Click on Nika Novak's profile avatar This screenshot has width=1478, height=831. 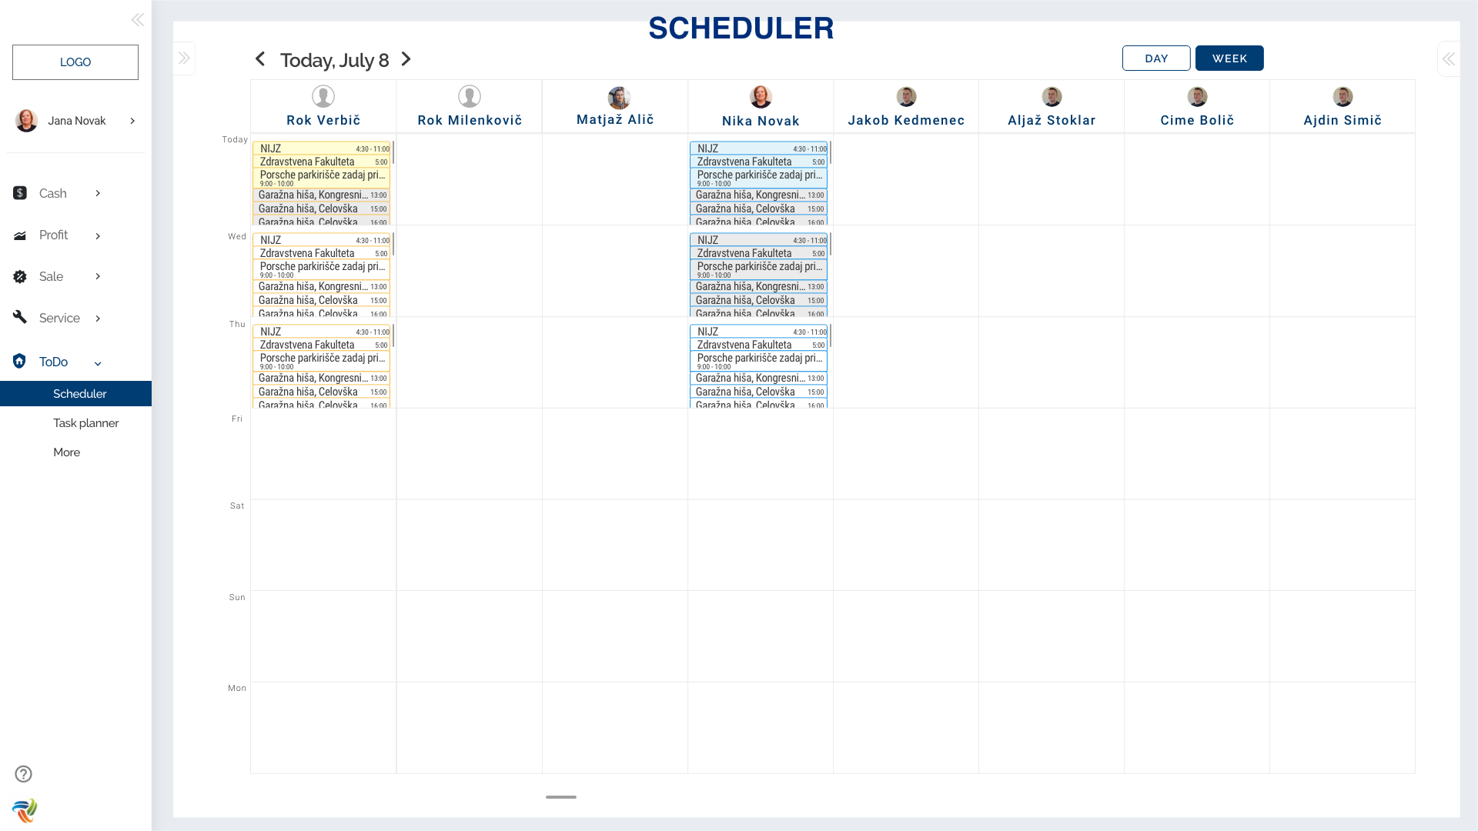coord(761,95)
